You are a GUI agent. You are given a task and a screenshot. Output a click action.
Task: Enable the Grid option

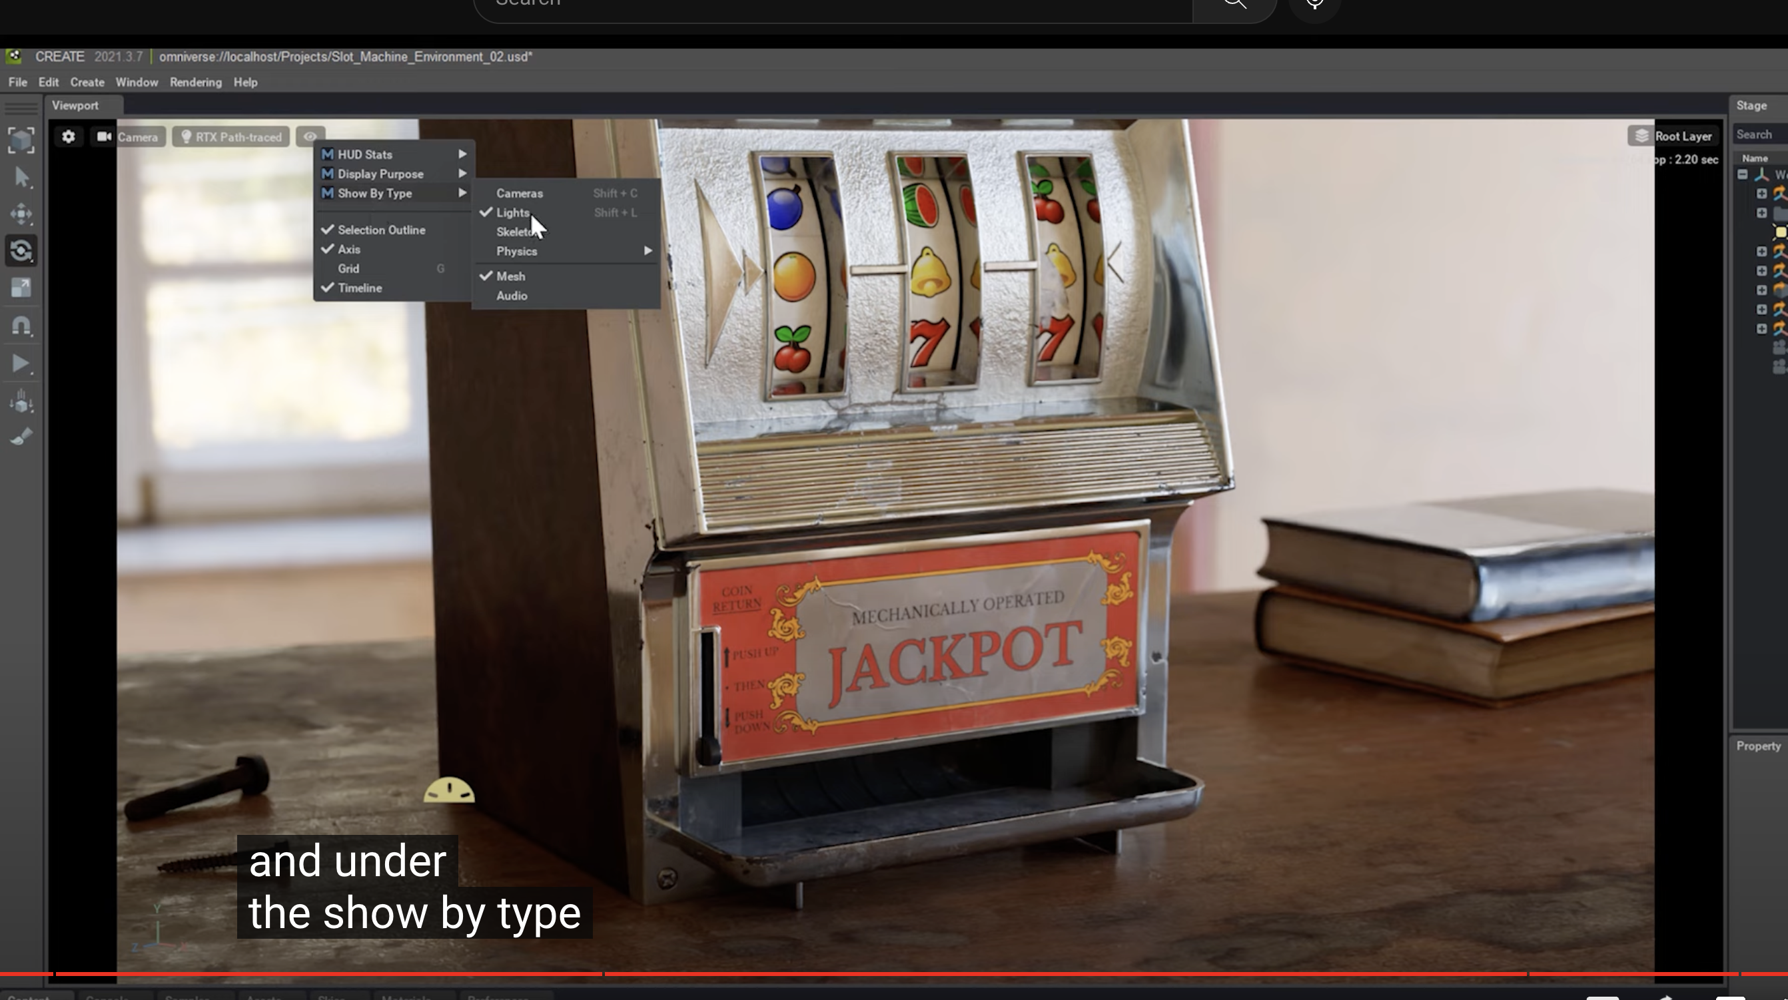point(348,268)
